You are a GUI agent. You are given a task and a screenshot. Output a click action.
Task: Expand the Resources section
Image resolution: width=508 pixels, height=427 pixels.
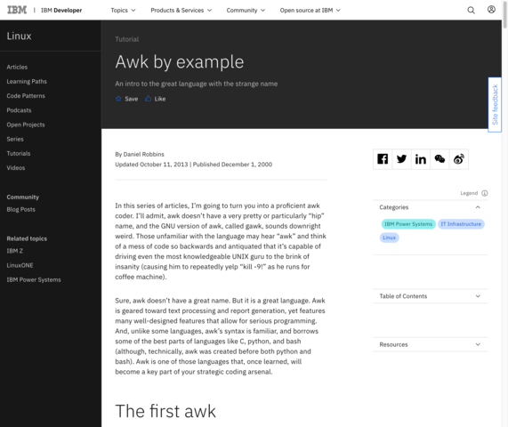[431, 344]
